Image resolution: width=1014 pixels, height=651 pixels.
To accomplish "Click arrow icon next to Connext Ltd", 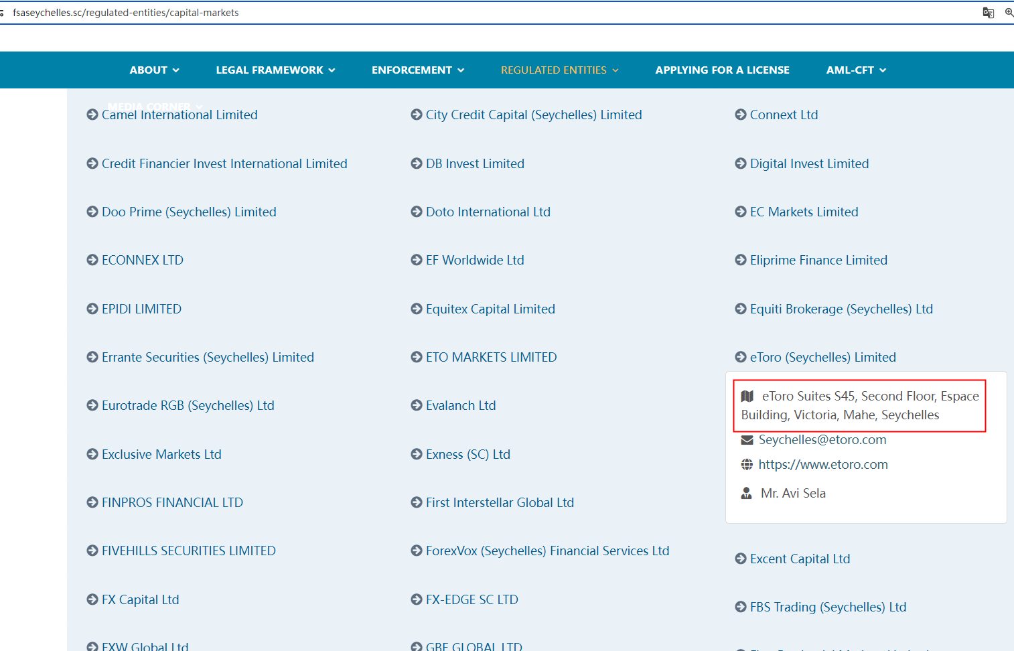I will tap(741, 115).
